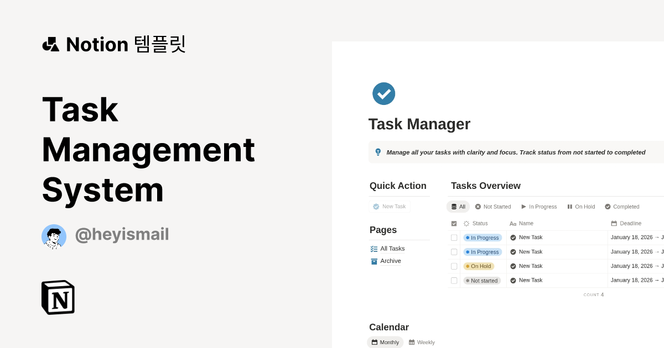The width and height of the screenshot is (664, 348).
Task: Check the first In Progress task's checkbox
Action: click(x=454, y=238)
